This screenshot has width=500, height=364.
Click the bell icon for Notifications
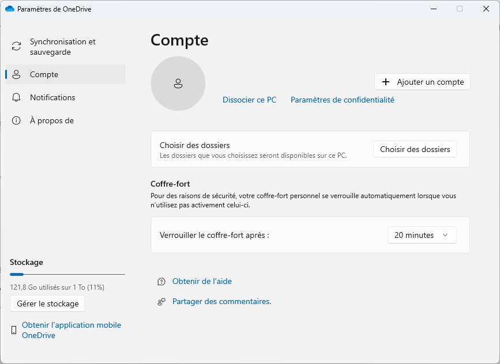16,97
